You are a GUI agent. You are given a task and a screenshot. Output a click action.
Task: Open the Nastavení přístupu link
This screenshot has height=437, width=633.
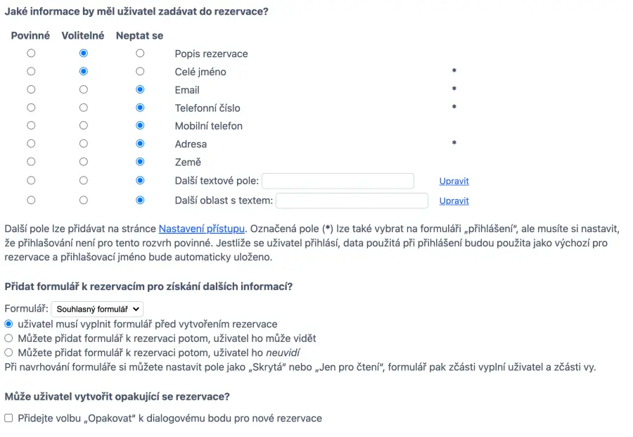pyautogui.click(x=202, y=229)
